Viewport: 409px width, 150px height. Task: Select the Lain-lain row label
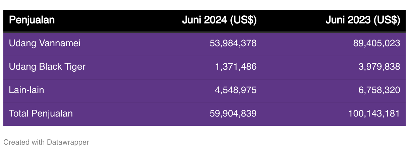[26, 90]
